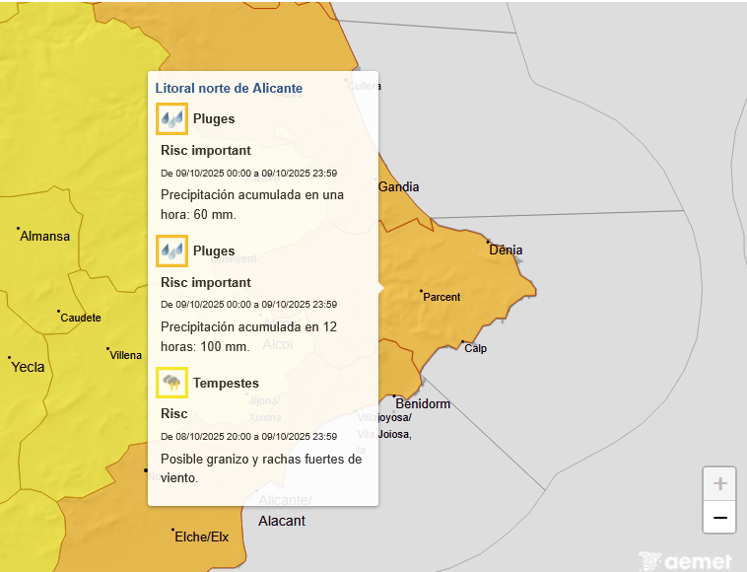Click the Benidorm label on the map

(422, 403)
